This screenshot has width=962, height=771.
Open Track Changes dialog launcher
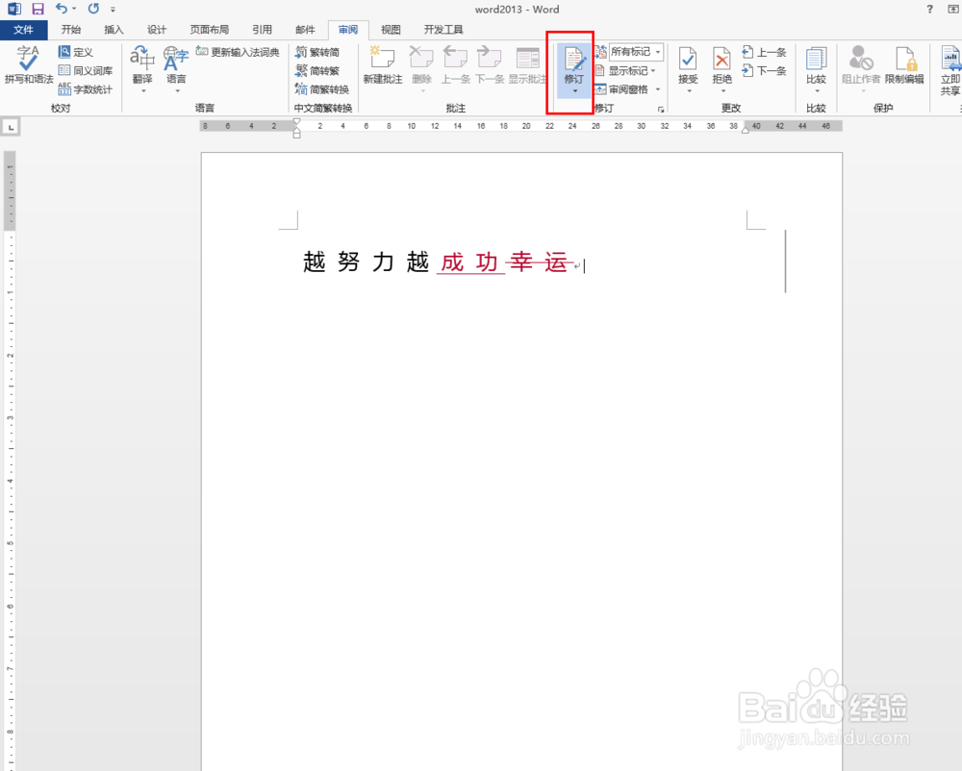click(x=661, y=109)
